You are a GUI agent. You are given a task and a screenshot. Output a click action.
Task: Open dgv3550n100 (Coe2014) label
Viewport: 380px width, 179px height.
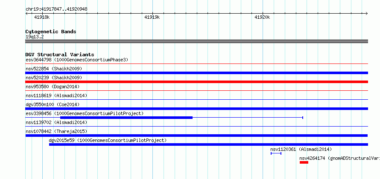tap(53, 104)
